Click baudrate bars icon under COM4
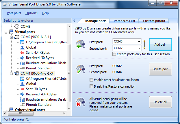This screenshot has height=124, width=180. click(x=22, y=99)
